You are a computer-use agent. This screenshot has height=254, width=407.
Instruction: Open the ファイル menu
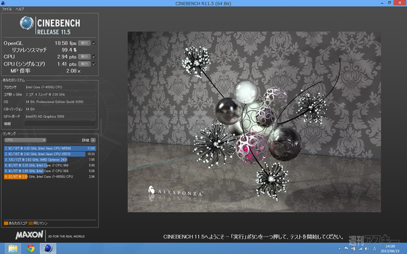7,9
